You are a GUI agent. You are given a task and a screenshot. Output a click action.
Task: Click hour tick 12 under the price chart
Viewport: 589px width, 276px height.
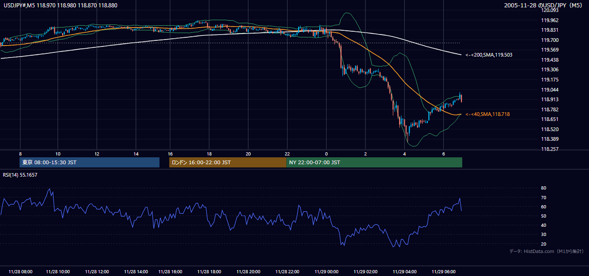coord(97,154)
